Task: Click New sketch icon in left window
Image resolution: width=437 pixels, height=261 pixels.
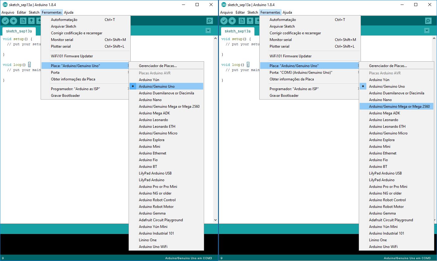Action: coord(23,21)
